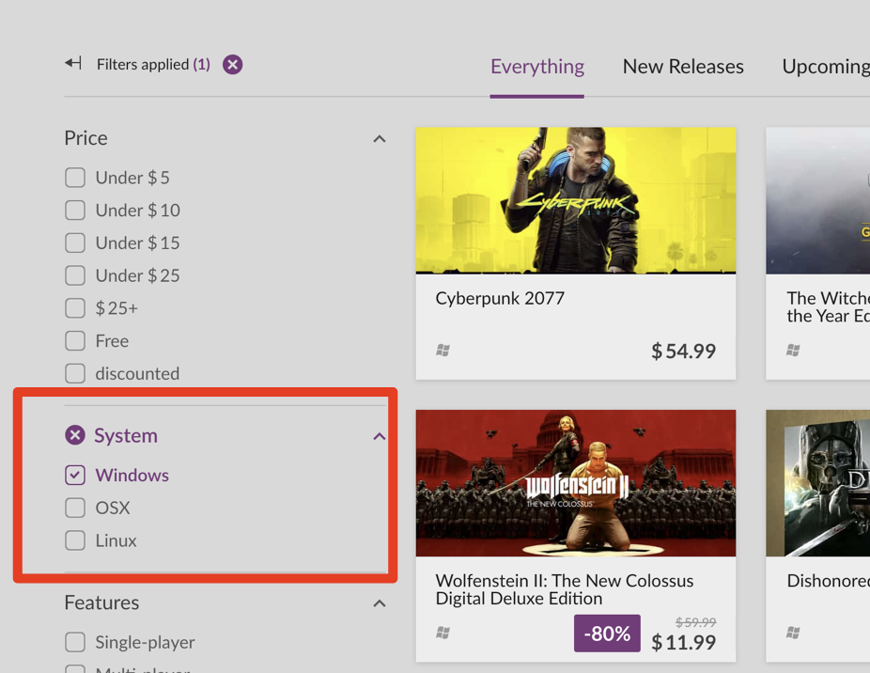The width and height of the screenshot is (870, 673).
Task: Click the Dishonored game title
Action: click(829, 581)
